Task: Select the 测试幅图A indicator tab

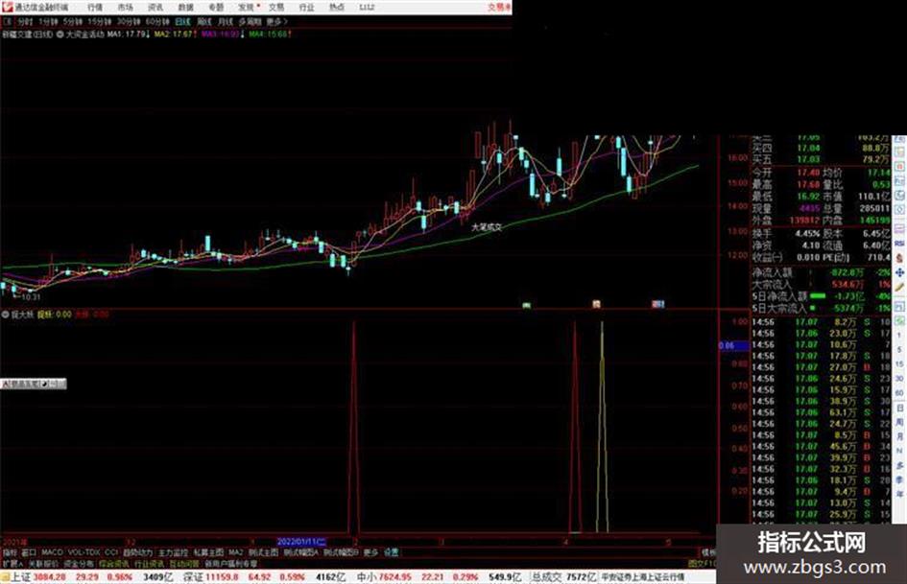Action: click(300, 552)
